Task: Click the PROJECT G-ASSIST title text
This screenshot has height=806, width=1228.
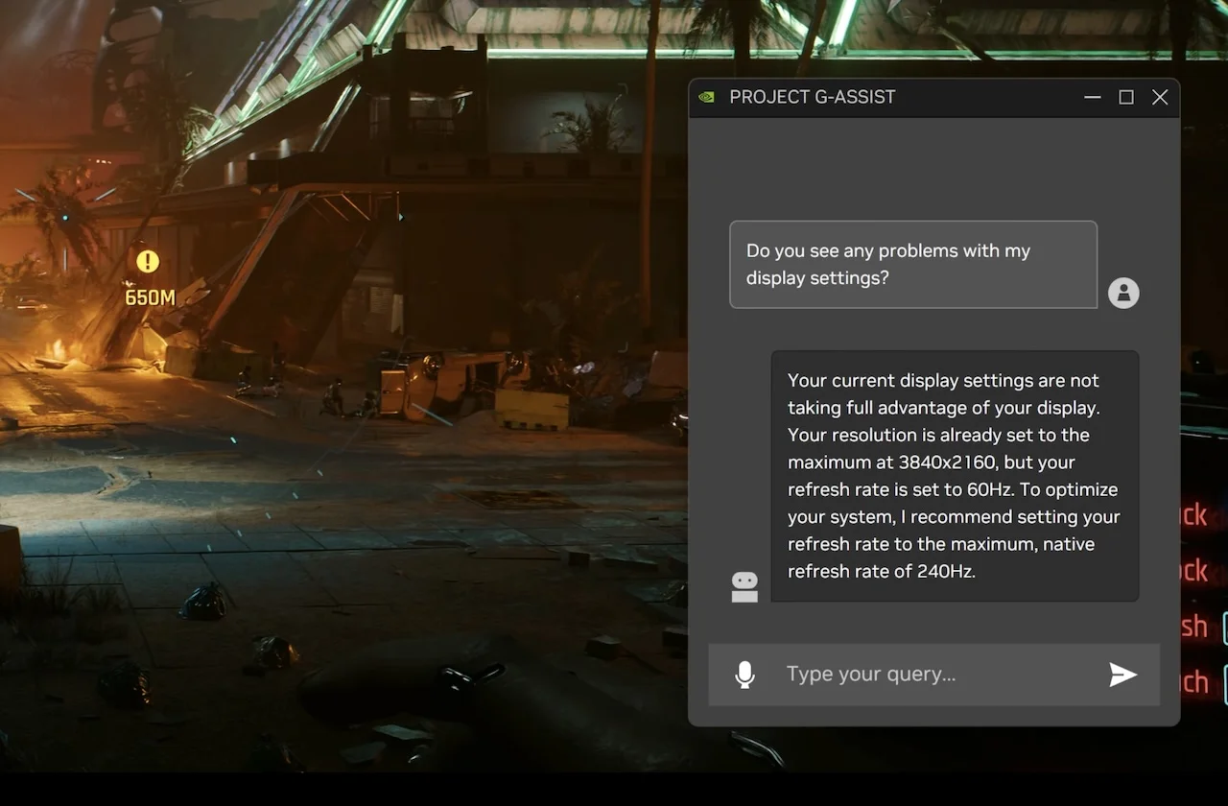Action: [x=812, y=97]
